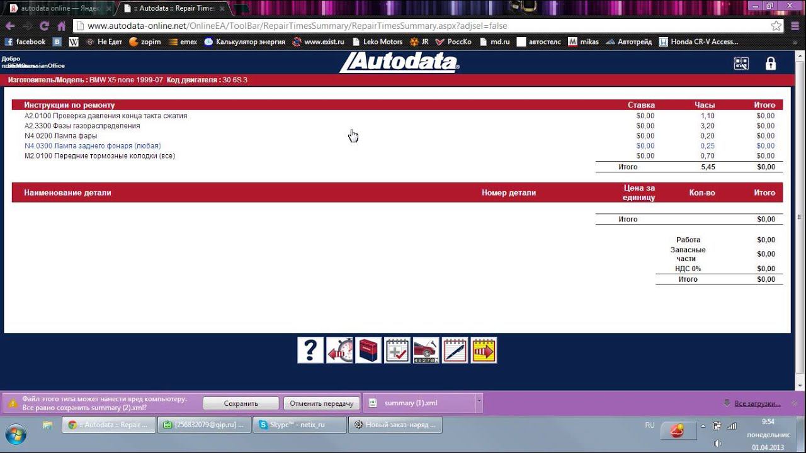Open the Не Едет bookmark

pyautogui.click(x=104, y=42)
